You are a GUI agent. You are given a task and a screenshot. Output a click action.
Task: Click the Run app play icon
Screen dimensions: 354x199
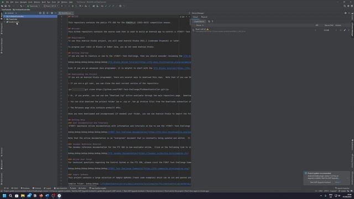62,6
